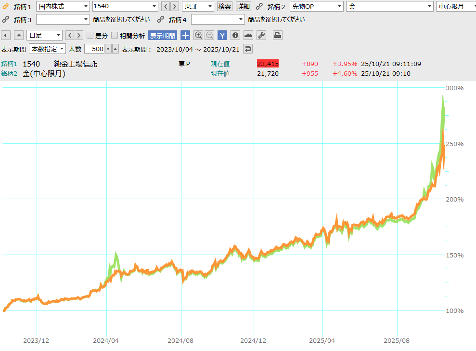The image size is (476, 351).
Task: Click the 本数 500 count input field
Action: 94,49
